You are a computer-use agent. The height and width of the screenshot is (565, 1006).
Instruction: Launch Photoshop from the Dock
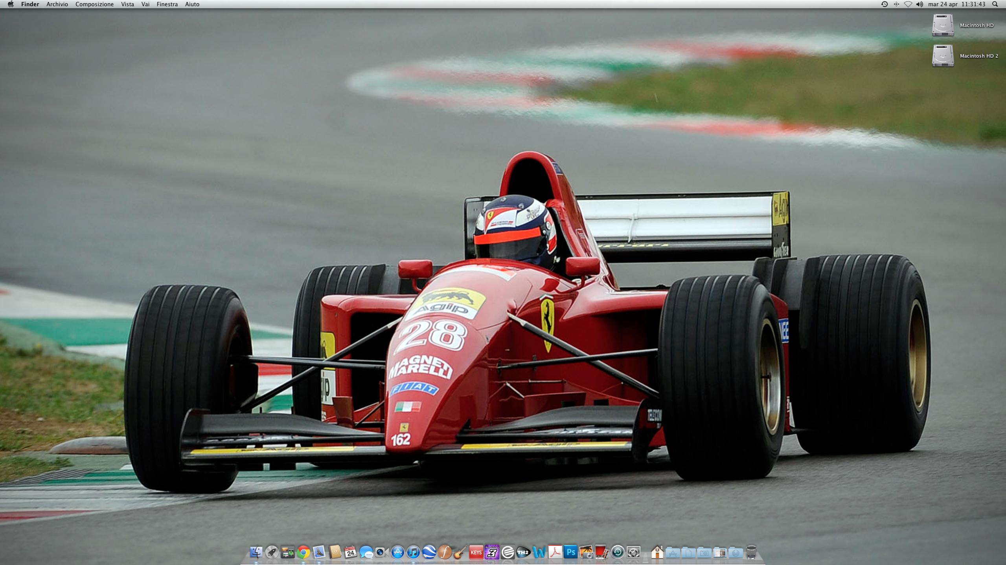[x=570, y=552]
